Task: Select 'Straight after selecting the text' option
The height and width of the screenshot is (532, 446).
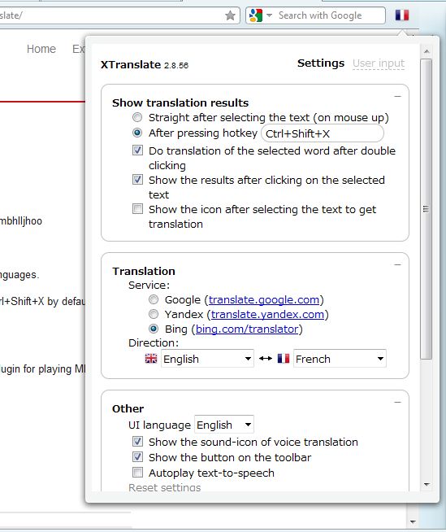Action: (x=137, y=117)
